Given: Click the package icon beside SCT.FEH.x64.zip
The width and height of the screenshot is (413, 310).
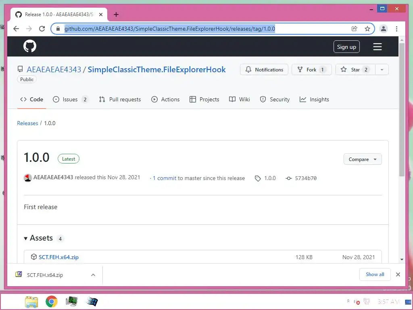Looking at the screenshot, I should point(34,257).
